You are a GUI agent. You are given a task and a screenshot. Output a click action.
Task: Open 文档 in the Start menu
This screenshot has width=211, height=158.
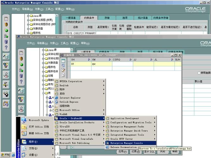coord(37,148)
